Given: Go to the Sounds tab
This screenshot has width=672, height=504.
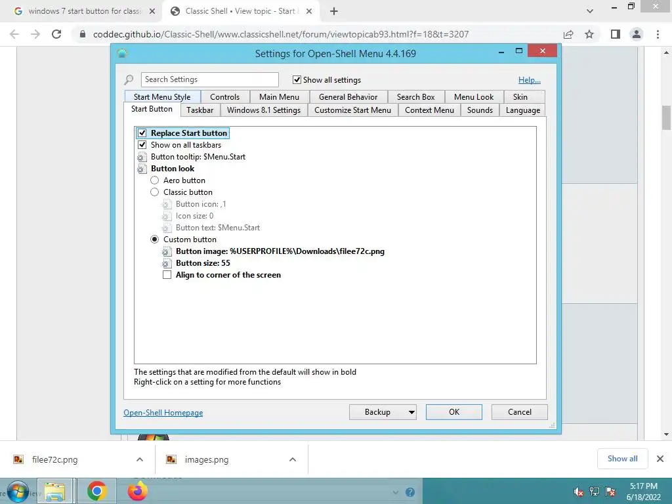Looking at the screenshot, I should click(480, 110).
